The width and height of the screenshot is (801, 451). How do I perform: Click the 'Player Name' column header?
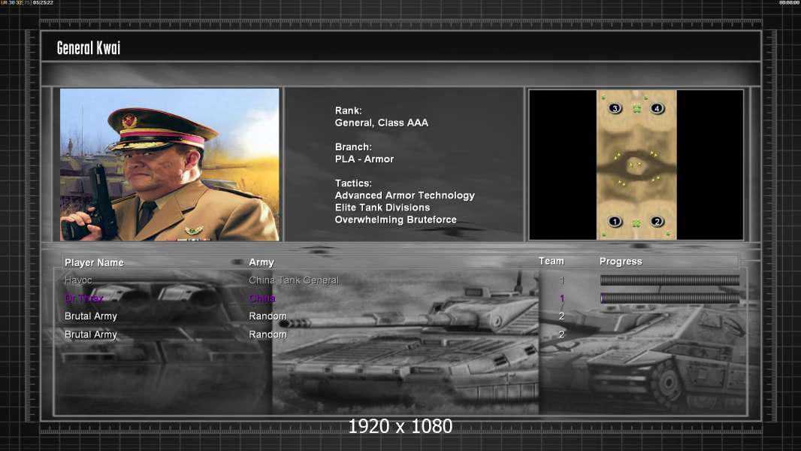pos(94,262)
